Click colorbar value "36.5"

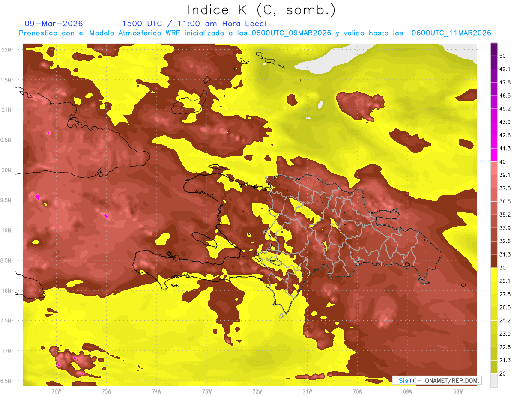click(x=505, y=201)
